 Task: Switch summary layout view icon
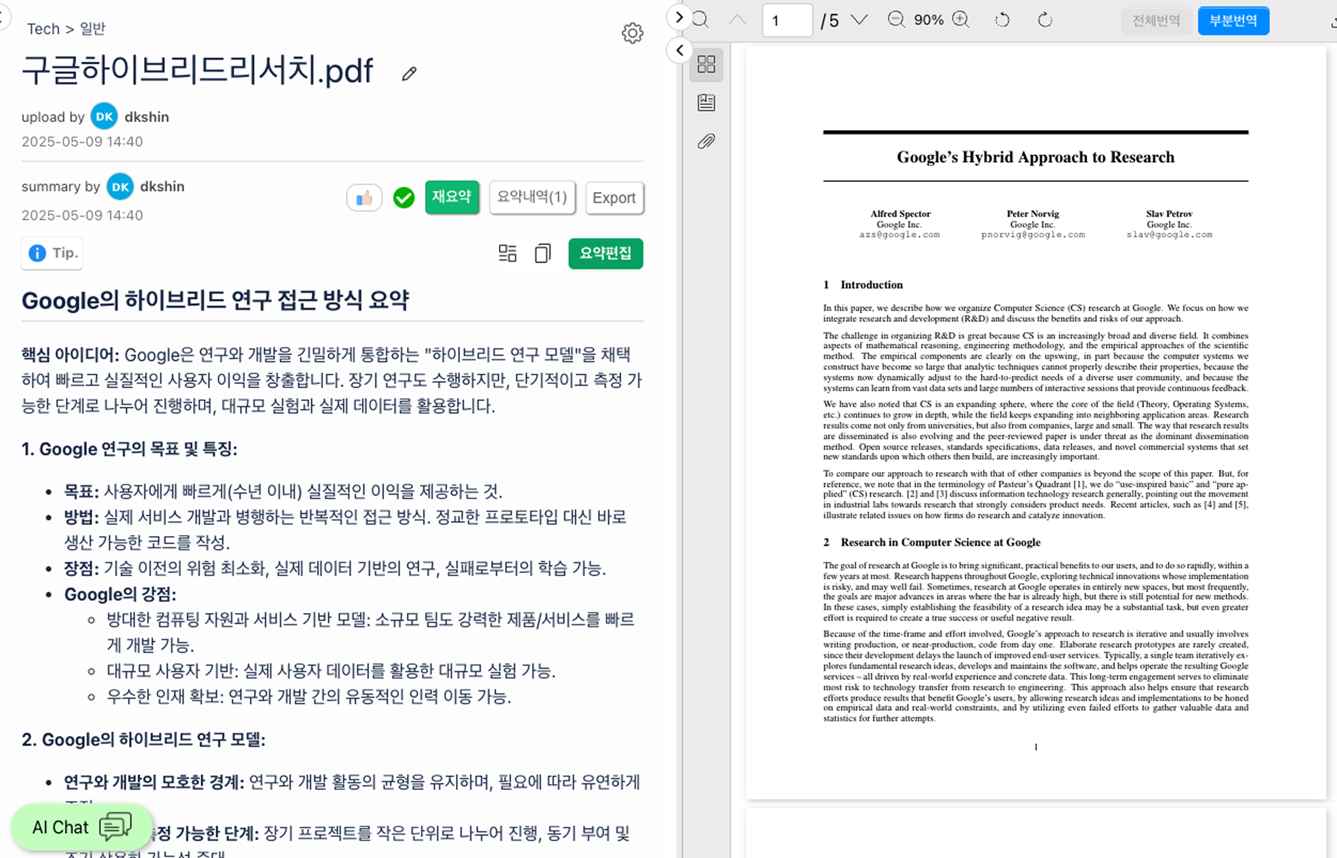coord(507,254)
